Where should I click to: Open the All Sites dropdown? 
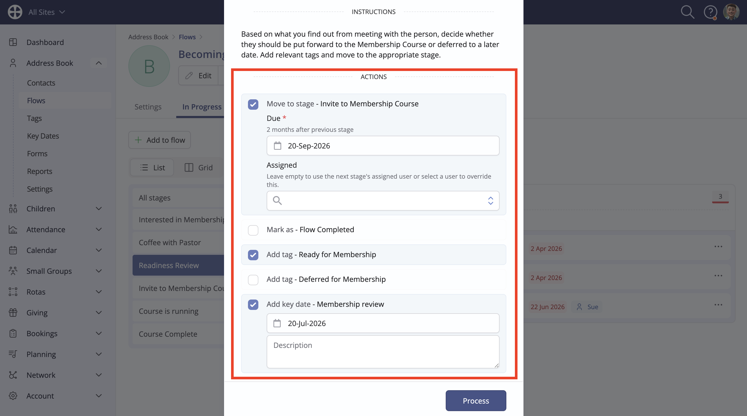[47, 12]
